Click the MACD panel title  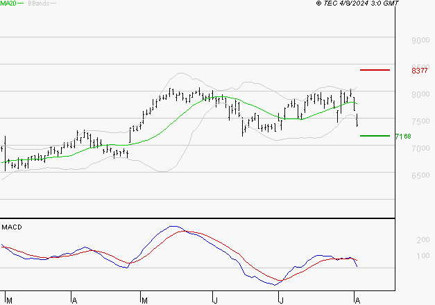pos(12,227)
